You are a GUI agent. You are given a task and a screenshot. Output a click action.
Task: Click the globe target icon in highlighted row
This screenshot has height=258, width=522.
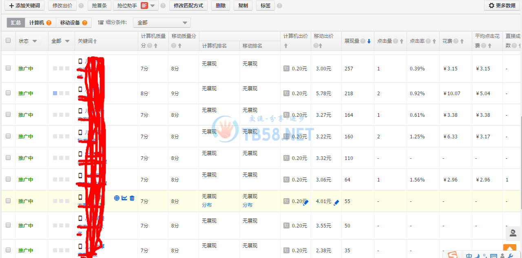(117, 198)
